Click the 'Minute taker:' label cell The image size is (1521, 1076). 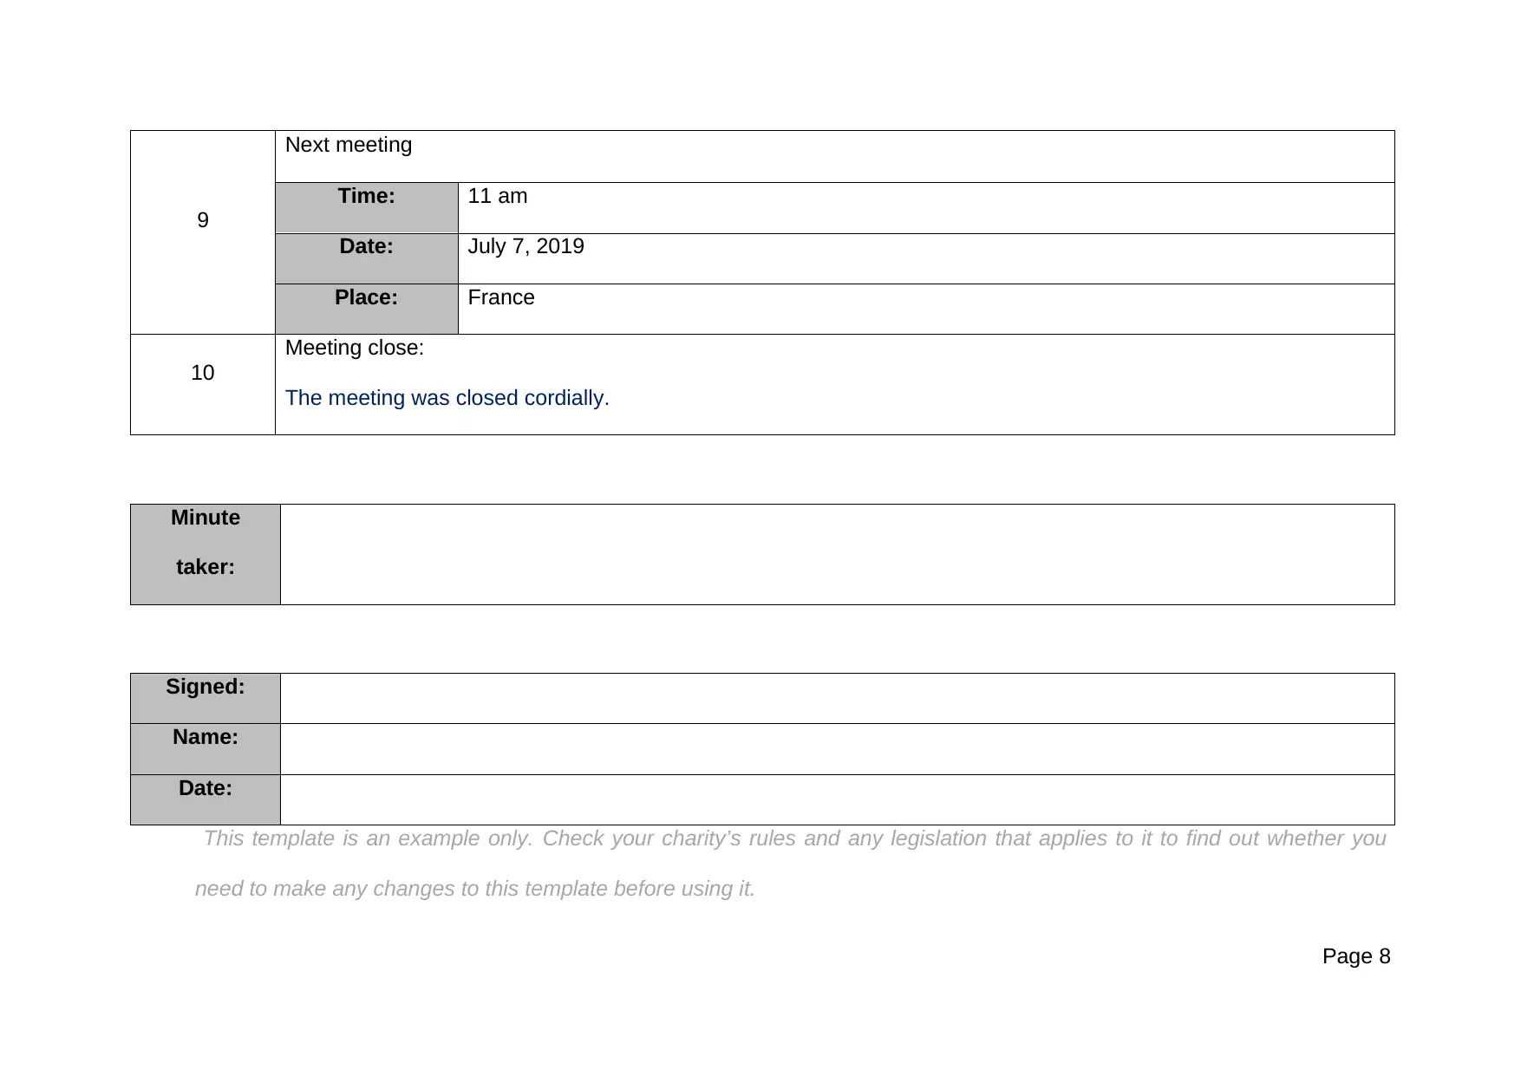pyautogui.click(x=206, y=554)
